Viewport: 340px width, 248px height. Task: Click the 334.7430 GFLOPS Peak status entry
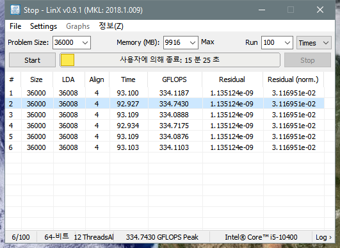pos(162,237)
